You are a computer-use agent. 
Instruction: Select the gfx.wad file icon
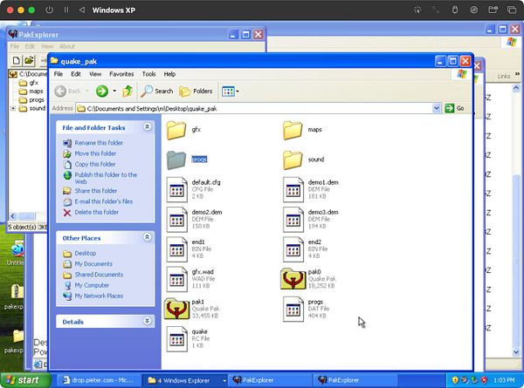pos(176,279)
